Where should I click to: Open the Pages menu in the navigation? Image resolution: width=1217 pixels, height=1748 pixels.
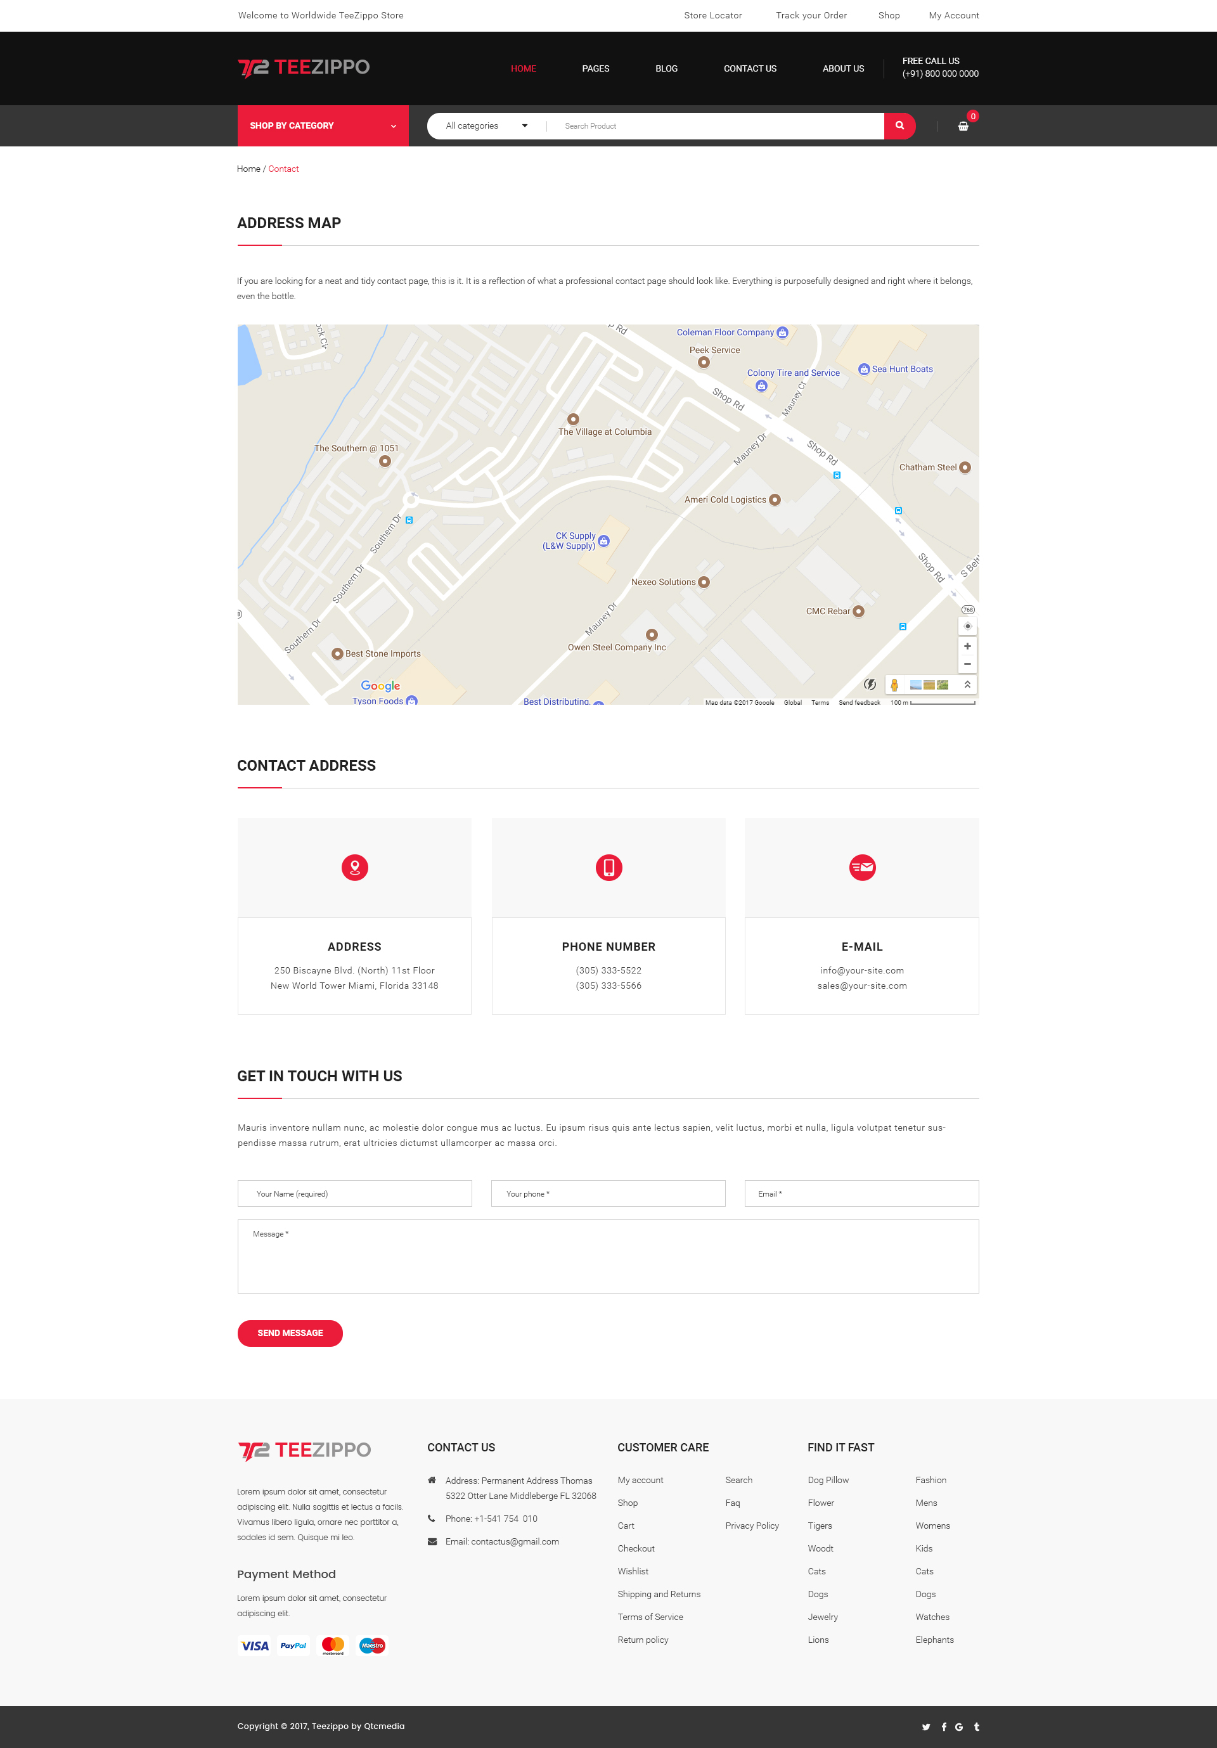[595, 68]
